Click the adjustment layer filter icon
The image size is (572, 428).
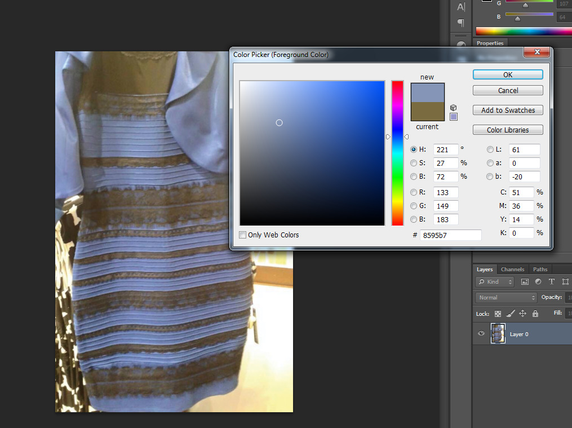coord(538,282)
